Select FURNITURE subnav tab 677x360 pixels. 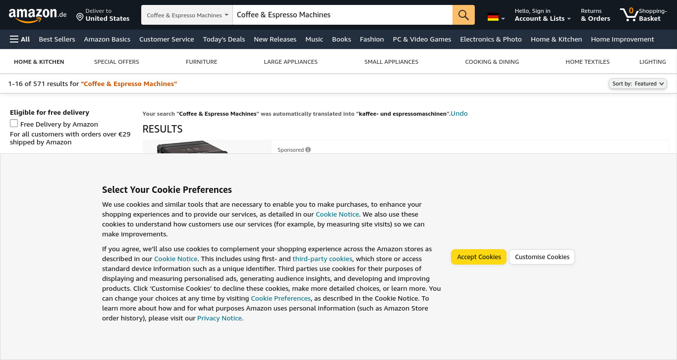pyautogui.click(x=202, y=62)
